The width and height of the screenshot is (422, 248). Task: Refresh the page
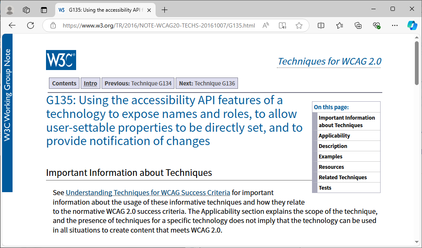pos(31,25)
